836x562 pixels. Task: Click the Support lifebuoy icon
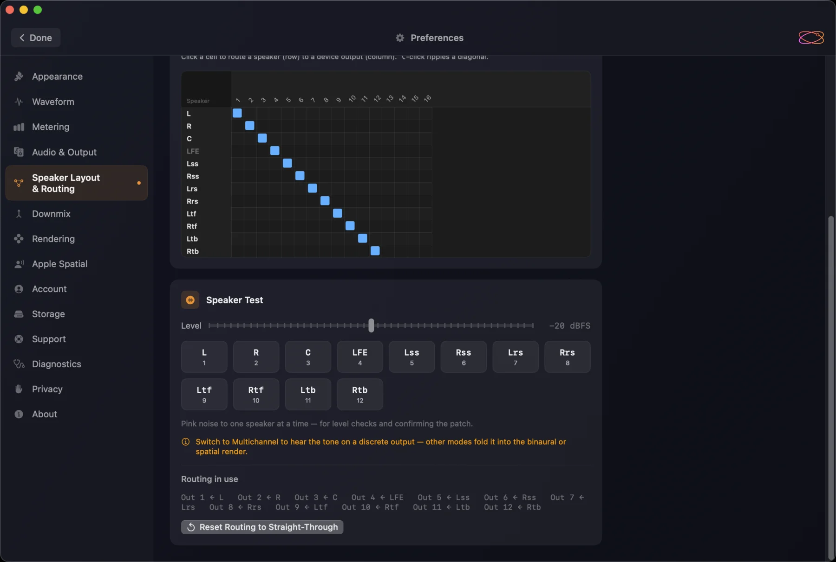coord(19,339)
